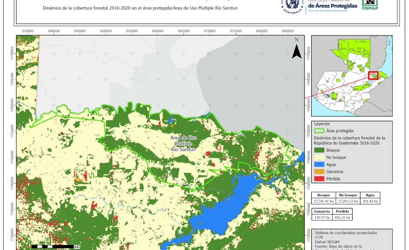
Task: Select the red locator box in inset map
Action: (373, 75)
